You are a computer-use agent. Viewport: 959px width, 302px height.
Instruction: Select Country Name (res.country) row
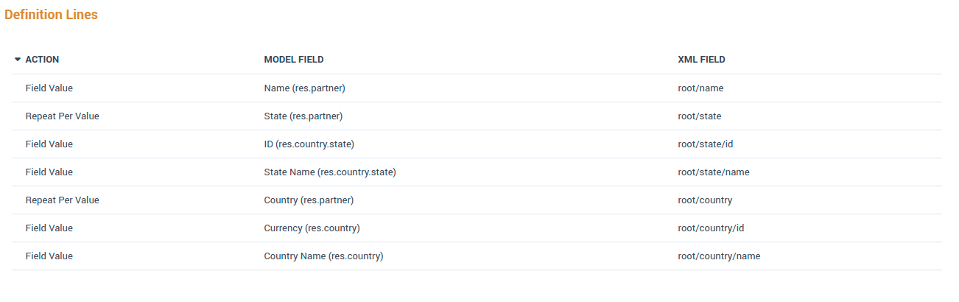[x=323, y=256]
